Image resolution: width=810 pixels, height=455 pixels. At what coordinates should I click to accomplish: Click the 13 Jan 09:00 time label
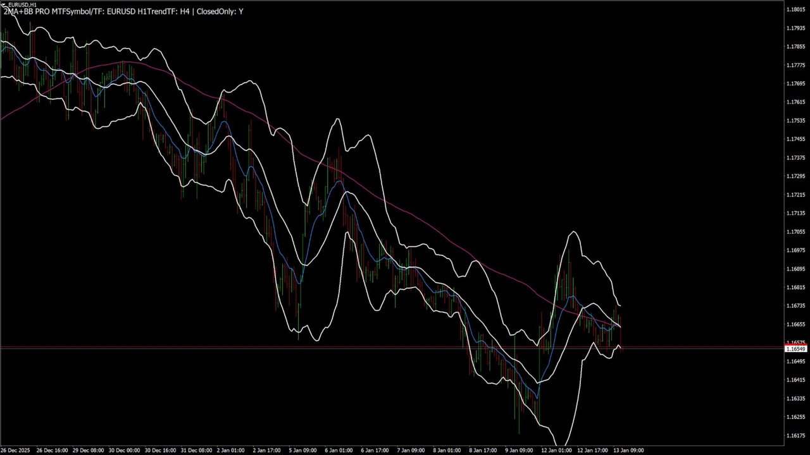tap(627, 450)
